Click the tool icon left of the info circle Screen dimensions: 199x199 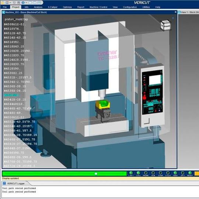pos(18,3)
